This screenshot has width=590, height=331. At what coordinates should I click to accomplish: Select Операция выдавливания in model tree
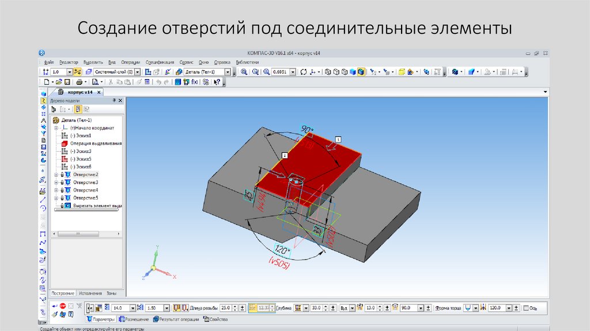pyautogui.click(x=96, y=144)
